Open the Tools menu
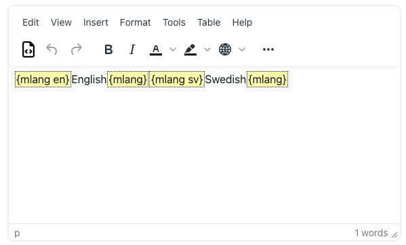This screenshot has height=245, width=406. [174, 22]
